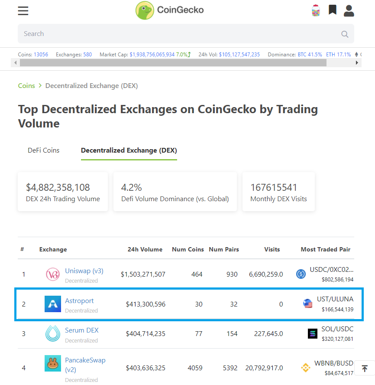Screen dimensions: 375x385
Task: Click the $413,300,596 volume cell
Action: pyautogui.click(x=145, y=304)
